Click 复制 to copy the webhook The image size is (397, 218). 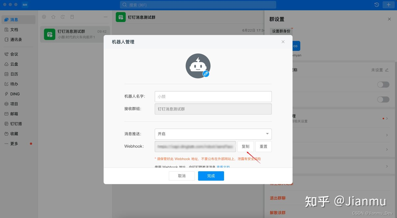click(245, 146)
